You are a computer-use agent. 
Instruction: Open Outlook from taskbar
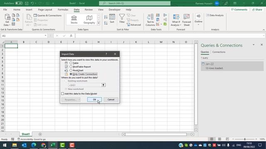24,145
